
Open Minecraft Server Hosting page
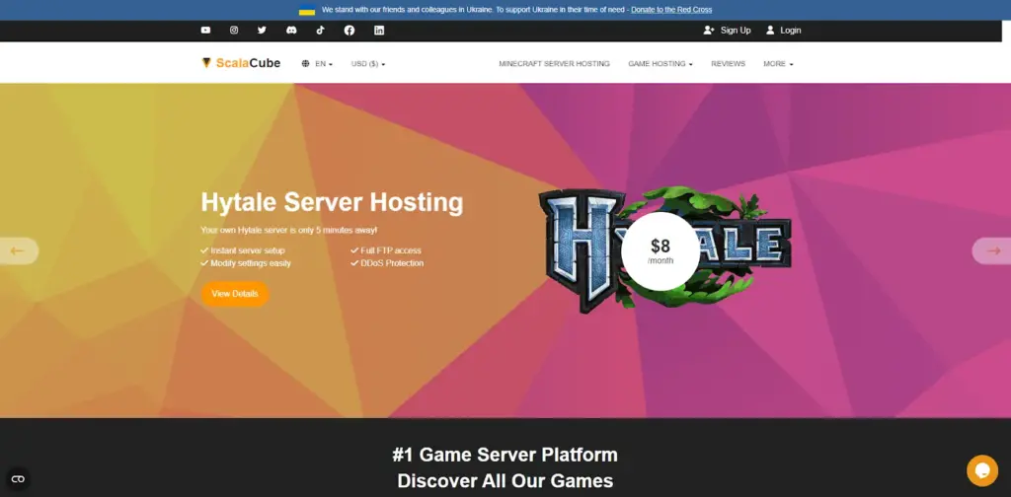[x=554, y=64]
